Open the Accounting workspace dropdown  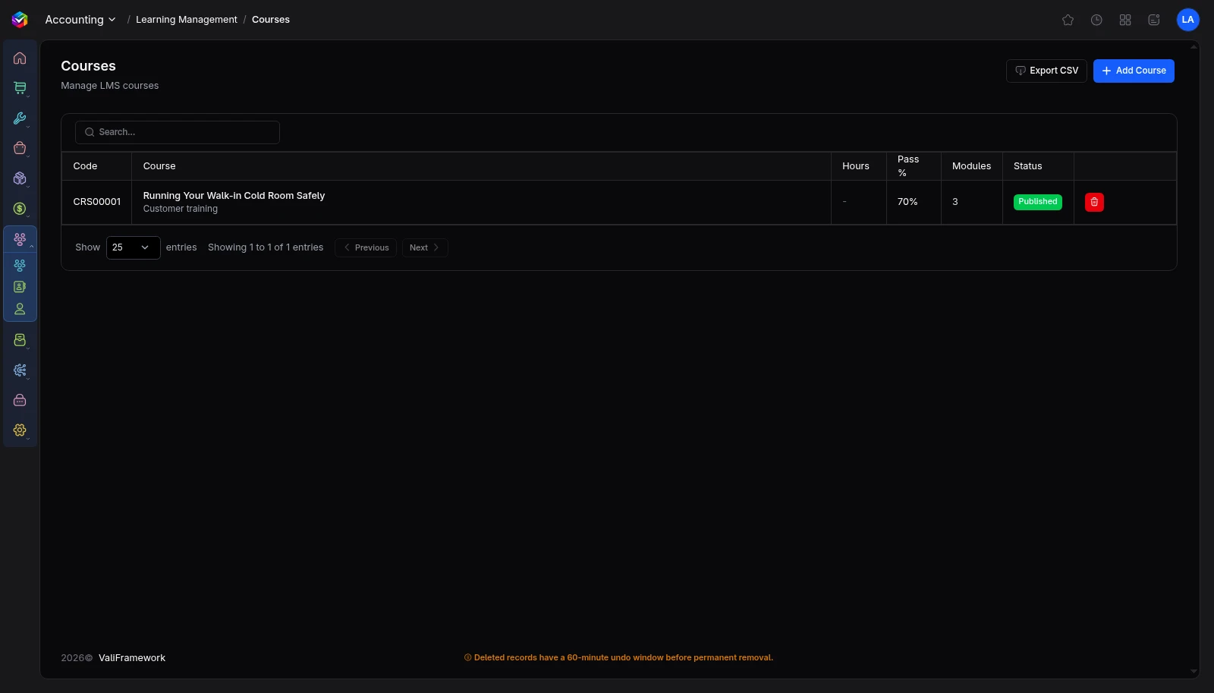80,20
